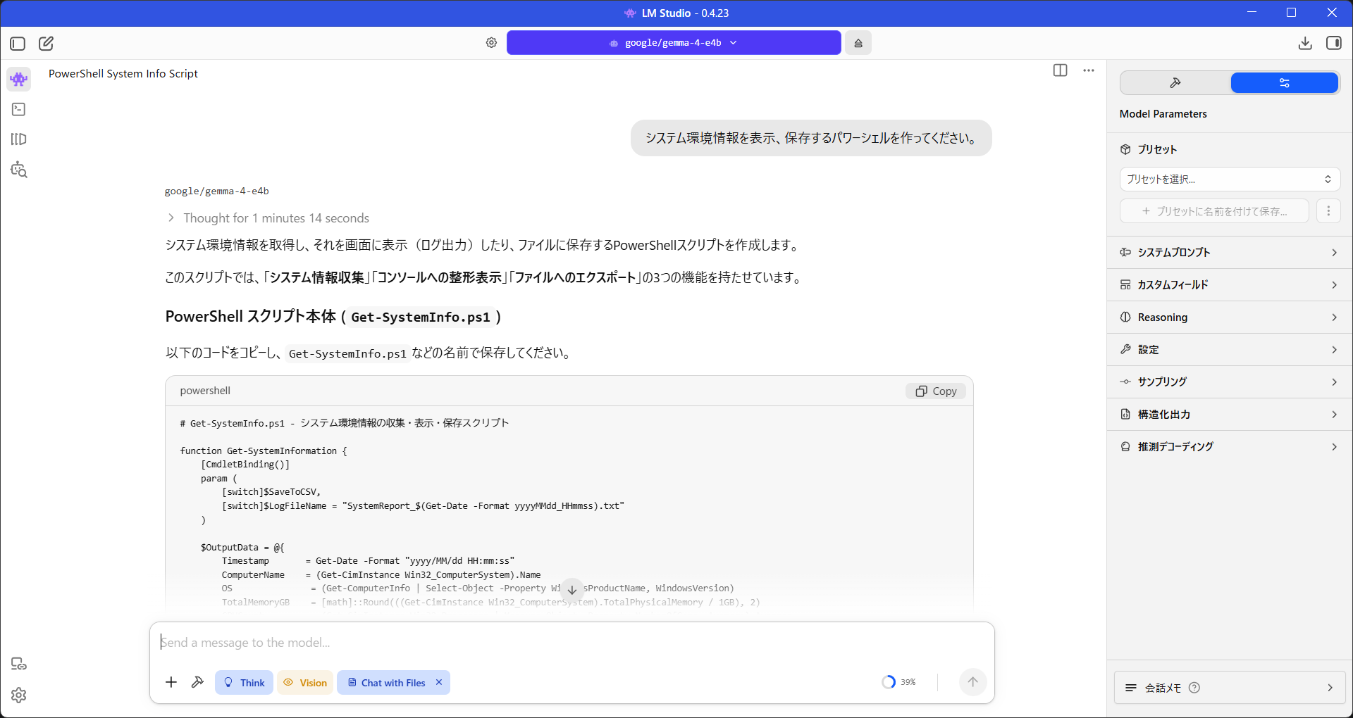The height and width of the screenshot is (718, 1353).
Task: Click the send arrow button
Action: [972, 681]
